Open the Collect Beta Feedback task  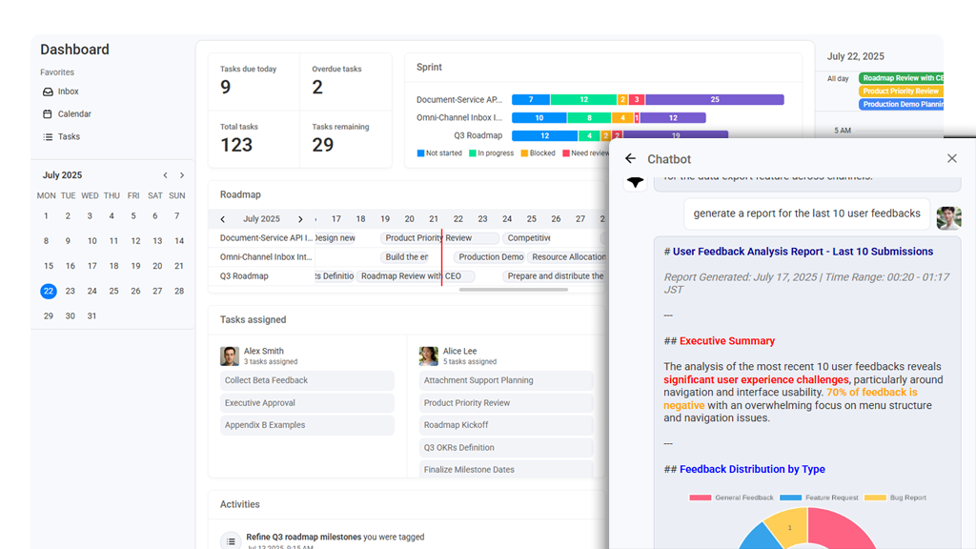coord(307,380)
